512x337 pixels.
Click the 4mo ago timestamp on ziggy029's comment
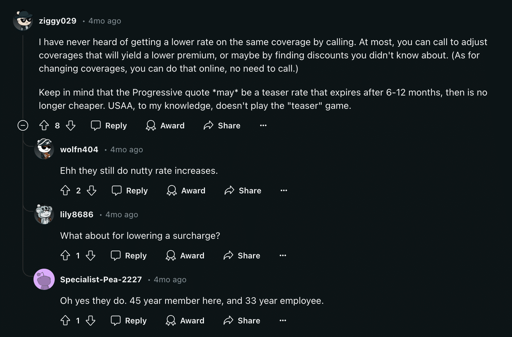[x=104, y=21]
